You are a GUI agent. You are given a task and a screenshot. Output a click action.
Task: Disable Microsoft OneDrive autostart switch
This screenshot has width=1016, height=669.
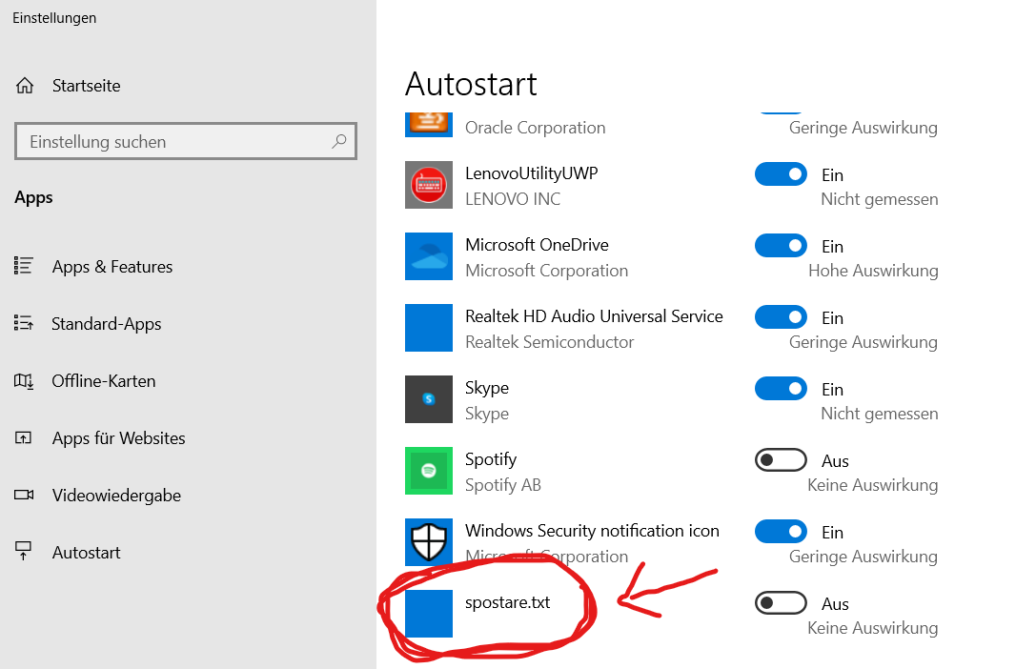781,246
